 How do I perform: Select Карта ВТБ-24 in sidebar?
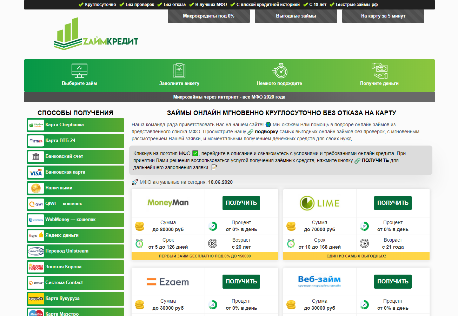[x=75, y=141]
